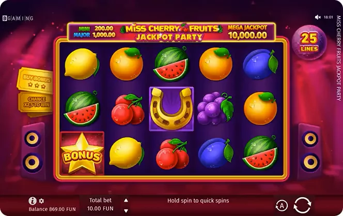The width and height of the screenshot is (343, 216).
Task: Open settings with the gear icon
Action: [41, 201]
